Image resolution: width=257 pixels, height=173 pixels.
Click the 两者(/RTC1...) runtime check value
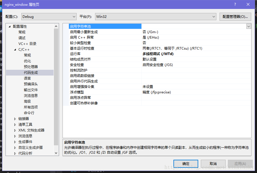[172, 48]
